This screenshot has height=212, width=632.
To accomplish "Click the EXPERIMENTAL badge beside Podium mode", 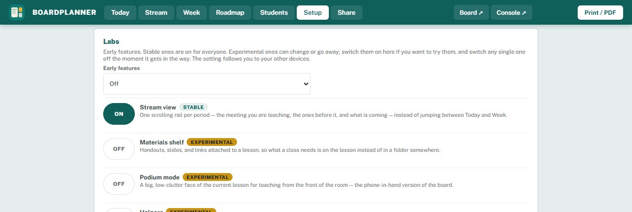I will coord(207,177).
